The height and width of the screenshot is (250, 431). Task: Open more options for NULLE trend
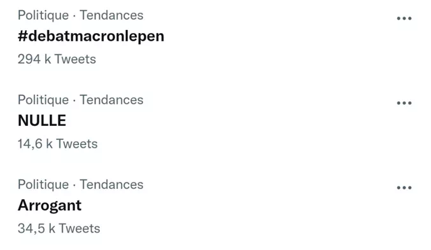(x=404, y=103)
